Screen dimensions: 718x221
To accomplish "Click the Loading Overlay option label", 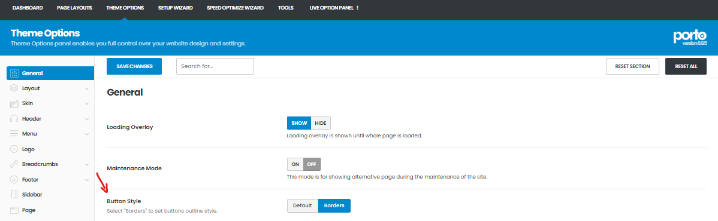I will 130,127.
